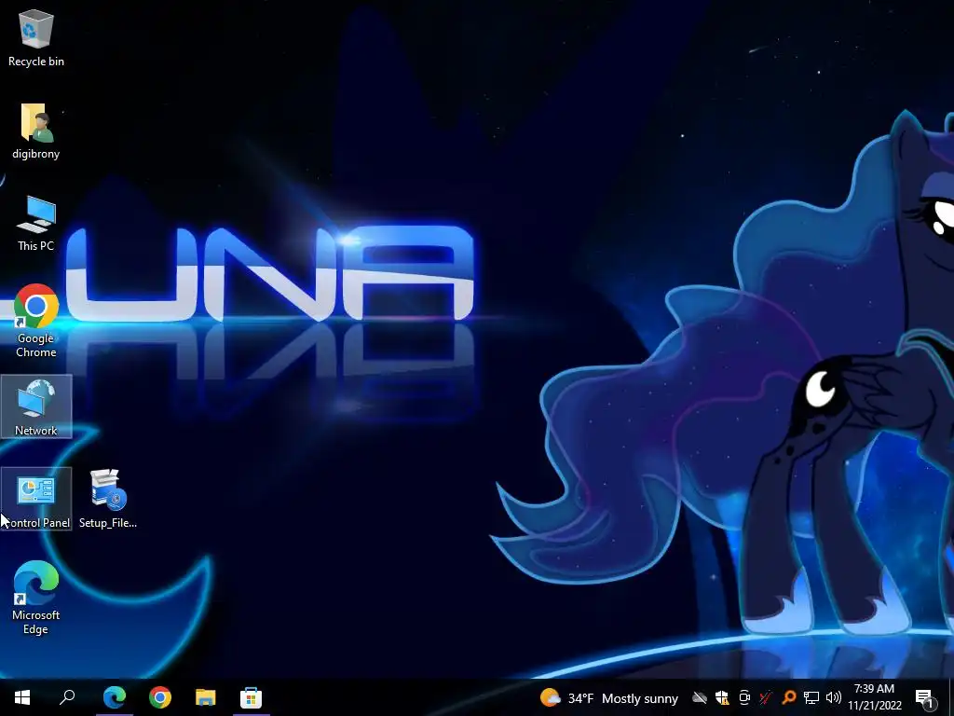Open Windows Security shield tray icon

tap(722, 697)
